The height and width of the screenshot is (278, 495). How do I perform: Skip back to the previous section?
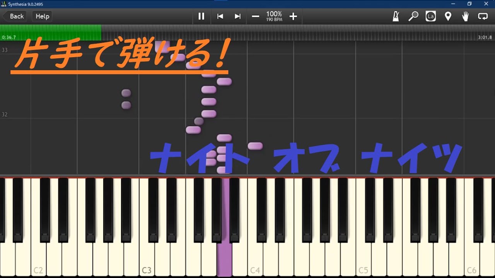coord(220,16)
